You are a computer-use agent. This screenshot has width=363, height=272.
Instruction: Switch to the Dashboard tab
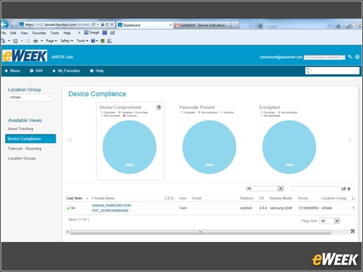(x=145, y=25)
